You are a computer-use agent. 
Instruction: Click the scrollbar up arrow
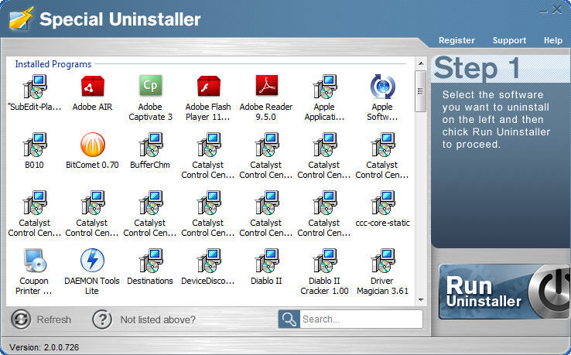(x=421, y=63)
